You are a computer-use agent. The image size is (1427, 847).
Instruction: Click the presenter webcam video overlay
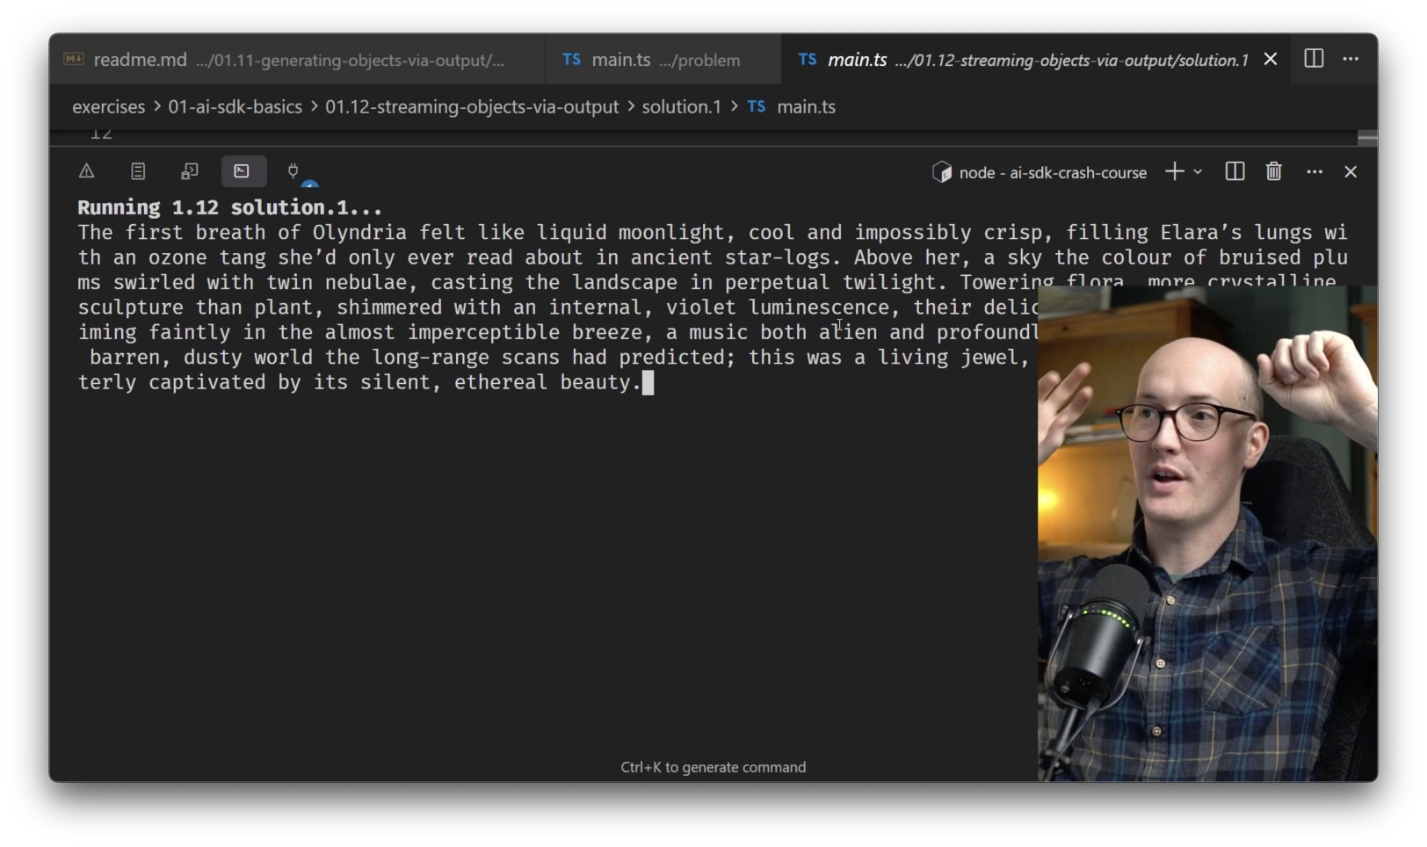click(x=1207, y=533)
